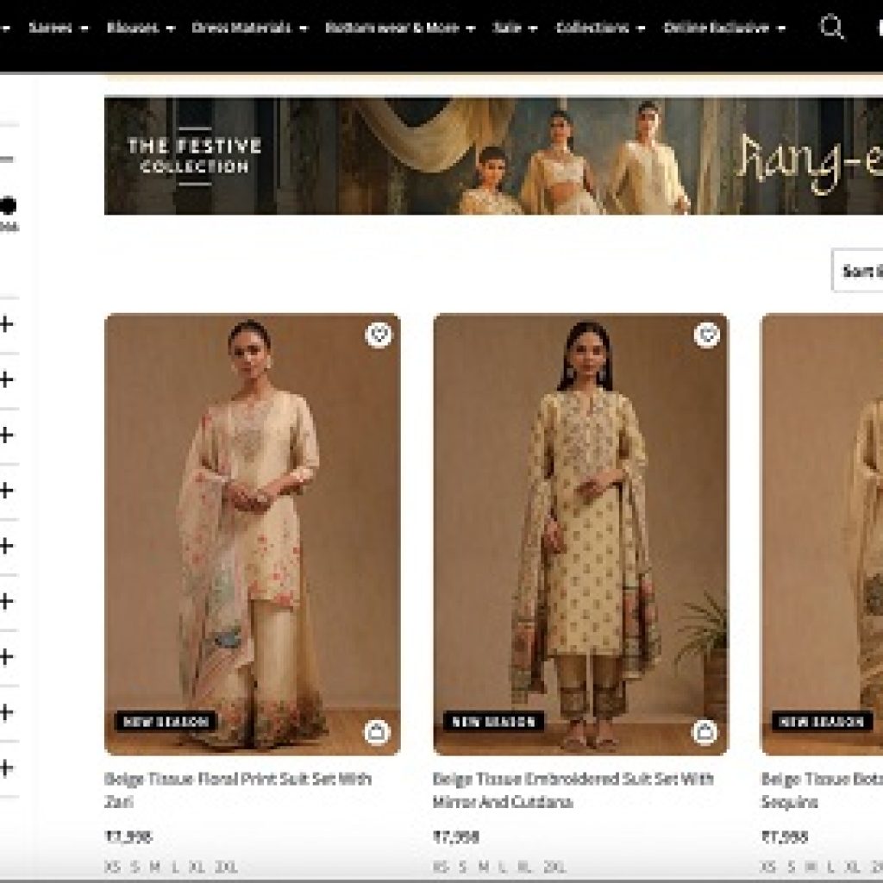
Task: Open the search magnifier icon
Action: tap(831, 28)
